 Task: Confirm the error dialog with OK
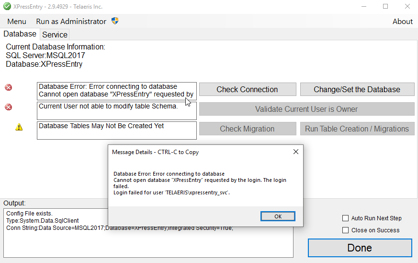[278, 216]
